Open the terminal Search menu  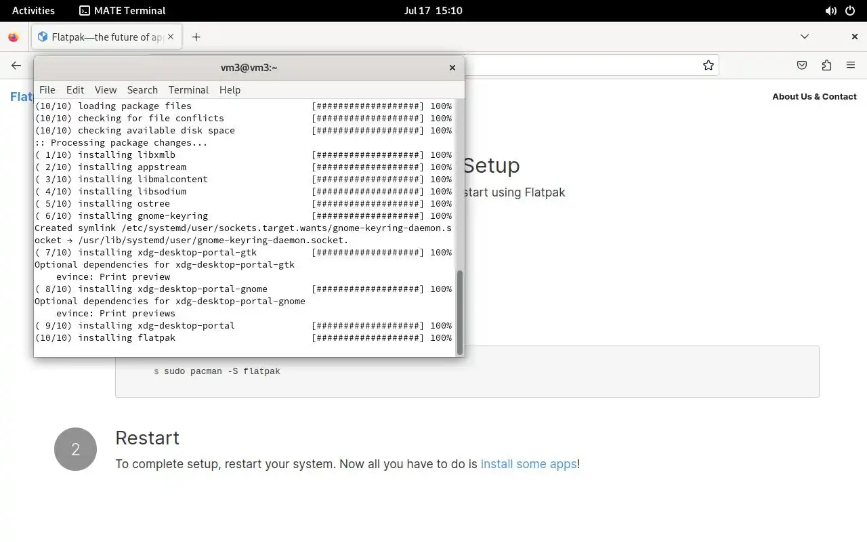[142, 89]
